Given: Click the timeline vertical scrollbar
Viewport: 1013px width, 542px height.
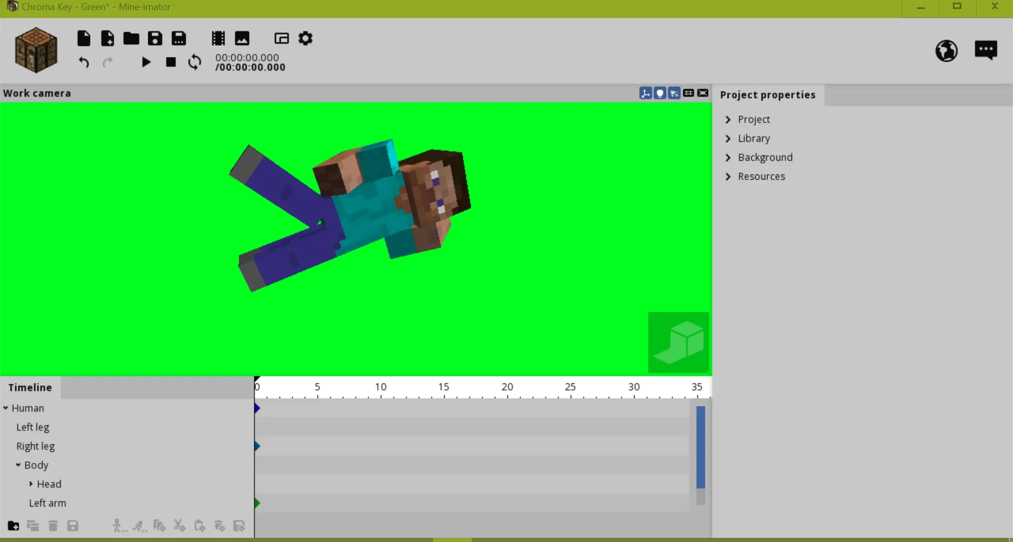Looking at the screenshot, I should (701, 447).
